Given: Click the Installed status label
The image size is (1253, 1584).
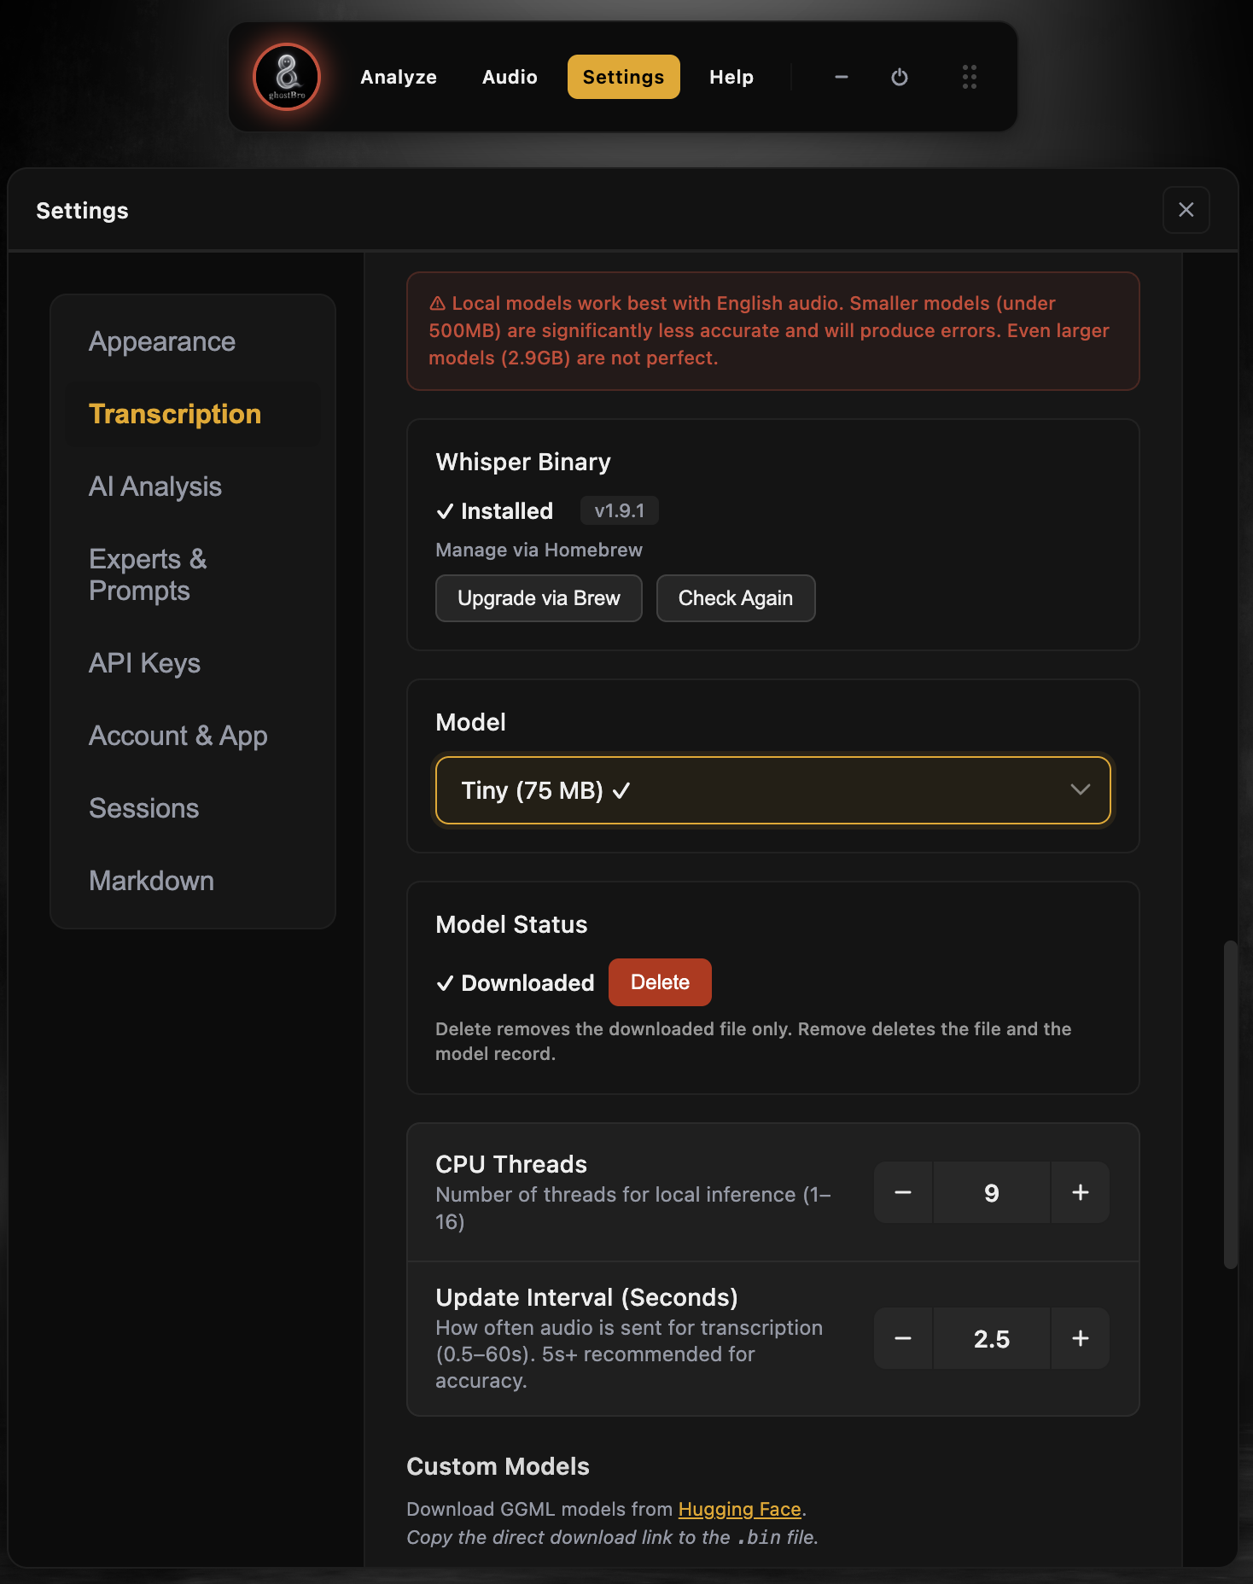Looking at the screenshot, I should coord(495,511).
